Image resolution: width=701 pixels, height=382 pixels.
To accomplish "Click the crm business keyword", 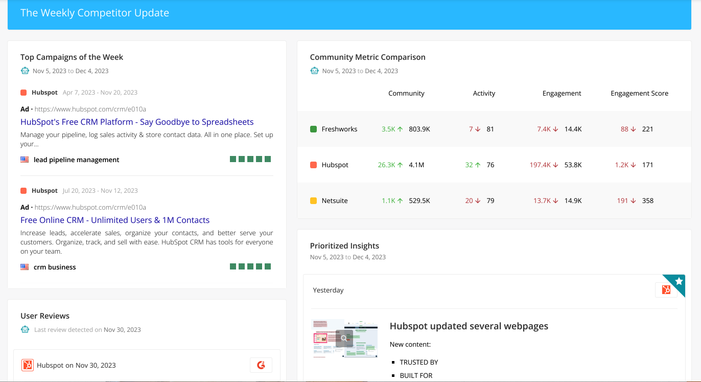I will click(55, 267).
